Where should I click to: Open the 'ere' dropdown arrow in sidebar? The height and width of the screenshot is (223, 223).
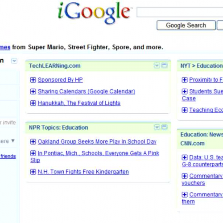tap(13, 140)
